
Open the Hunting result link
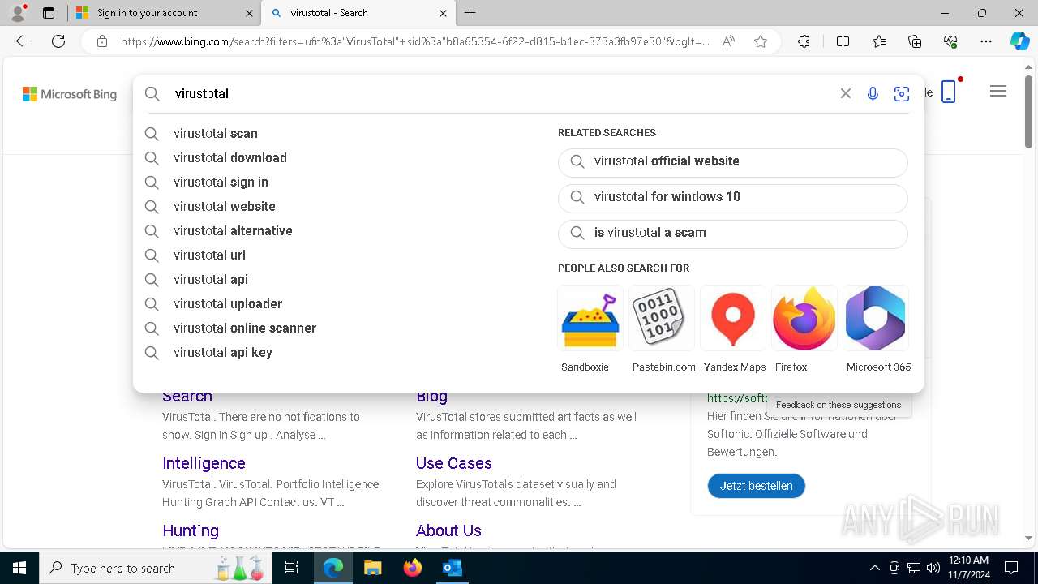pos(191,530)
